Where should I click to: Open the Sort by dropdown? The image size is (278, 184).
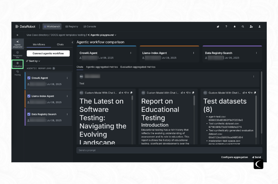pyautogui.click(x=33, y=61)
